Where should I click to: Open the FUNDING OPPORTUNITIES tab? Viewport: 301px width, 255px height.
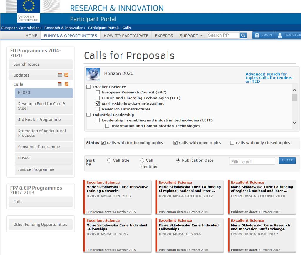pos(71,36)
